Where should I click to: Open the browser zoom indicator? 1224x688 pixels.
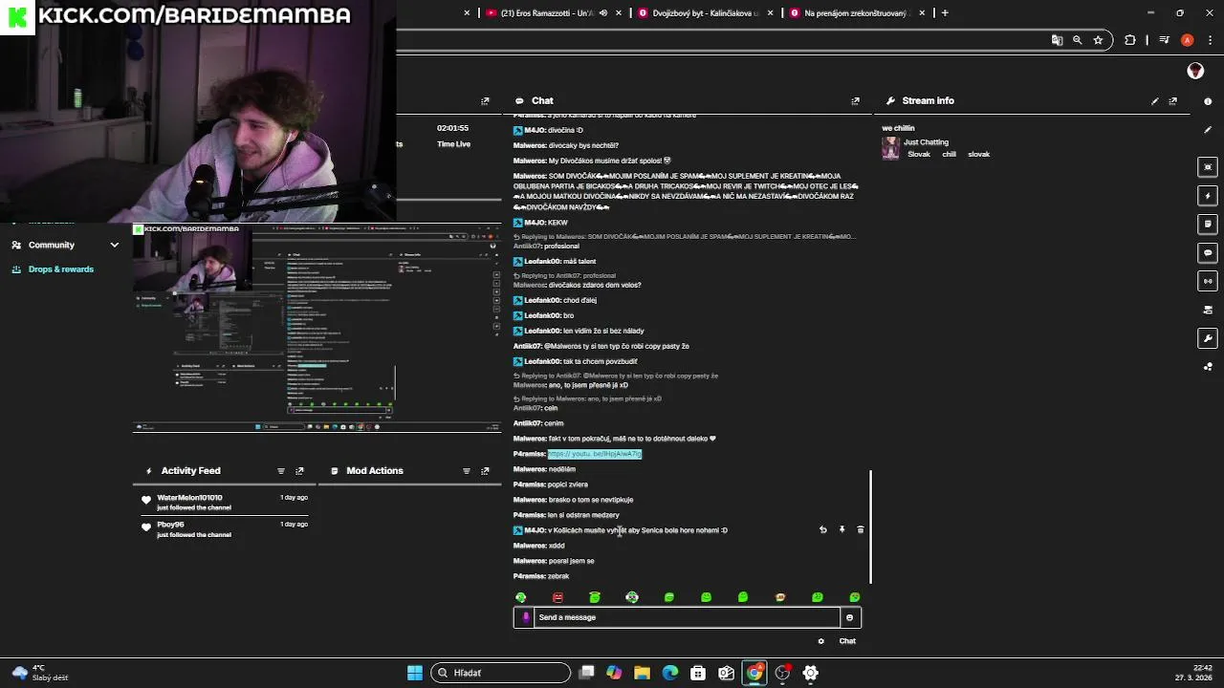[1078, 40]
